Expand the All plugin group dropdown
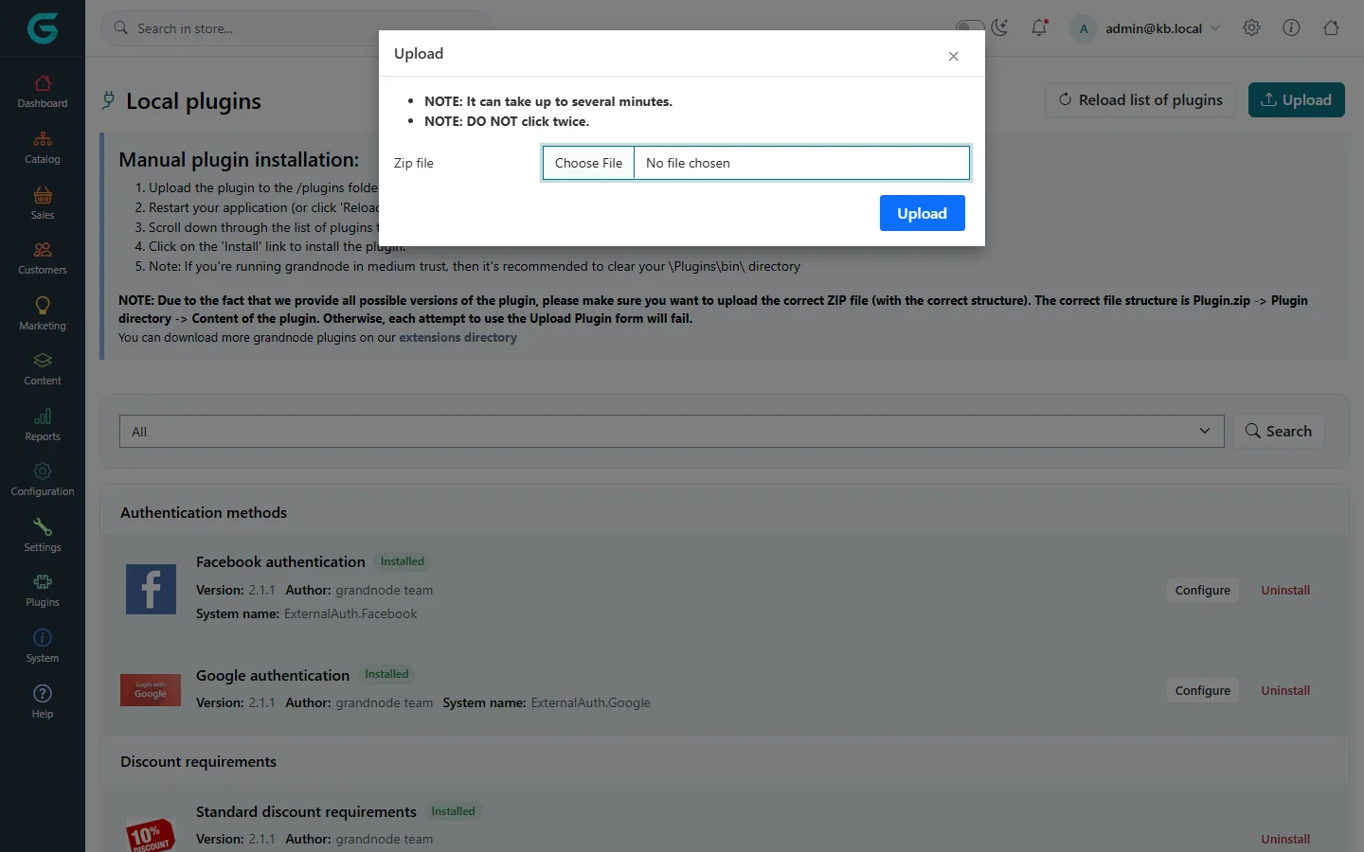The width and height of the screenshot is (1364, 852). coord(672,431)
